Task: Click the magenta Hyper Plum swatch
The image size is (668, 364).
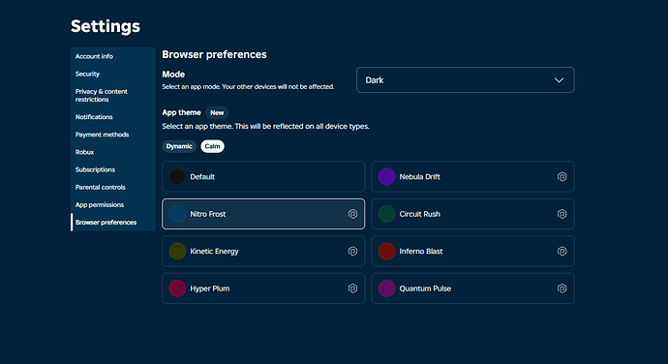Action: coord(177,288)
